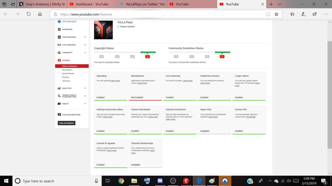Image resolution: width=332 pixels, height=186 pixels.
Task: Click the Create camera icon
Action: tap(59, 104)
